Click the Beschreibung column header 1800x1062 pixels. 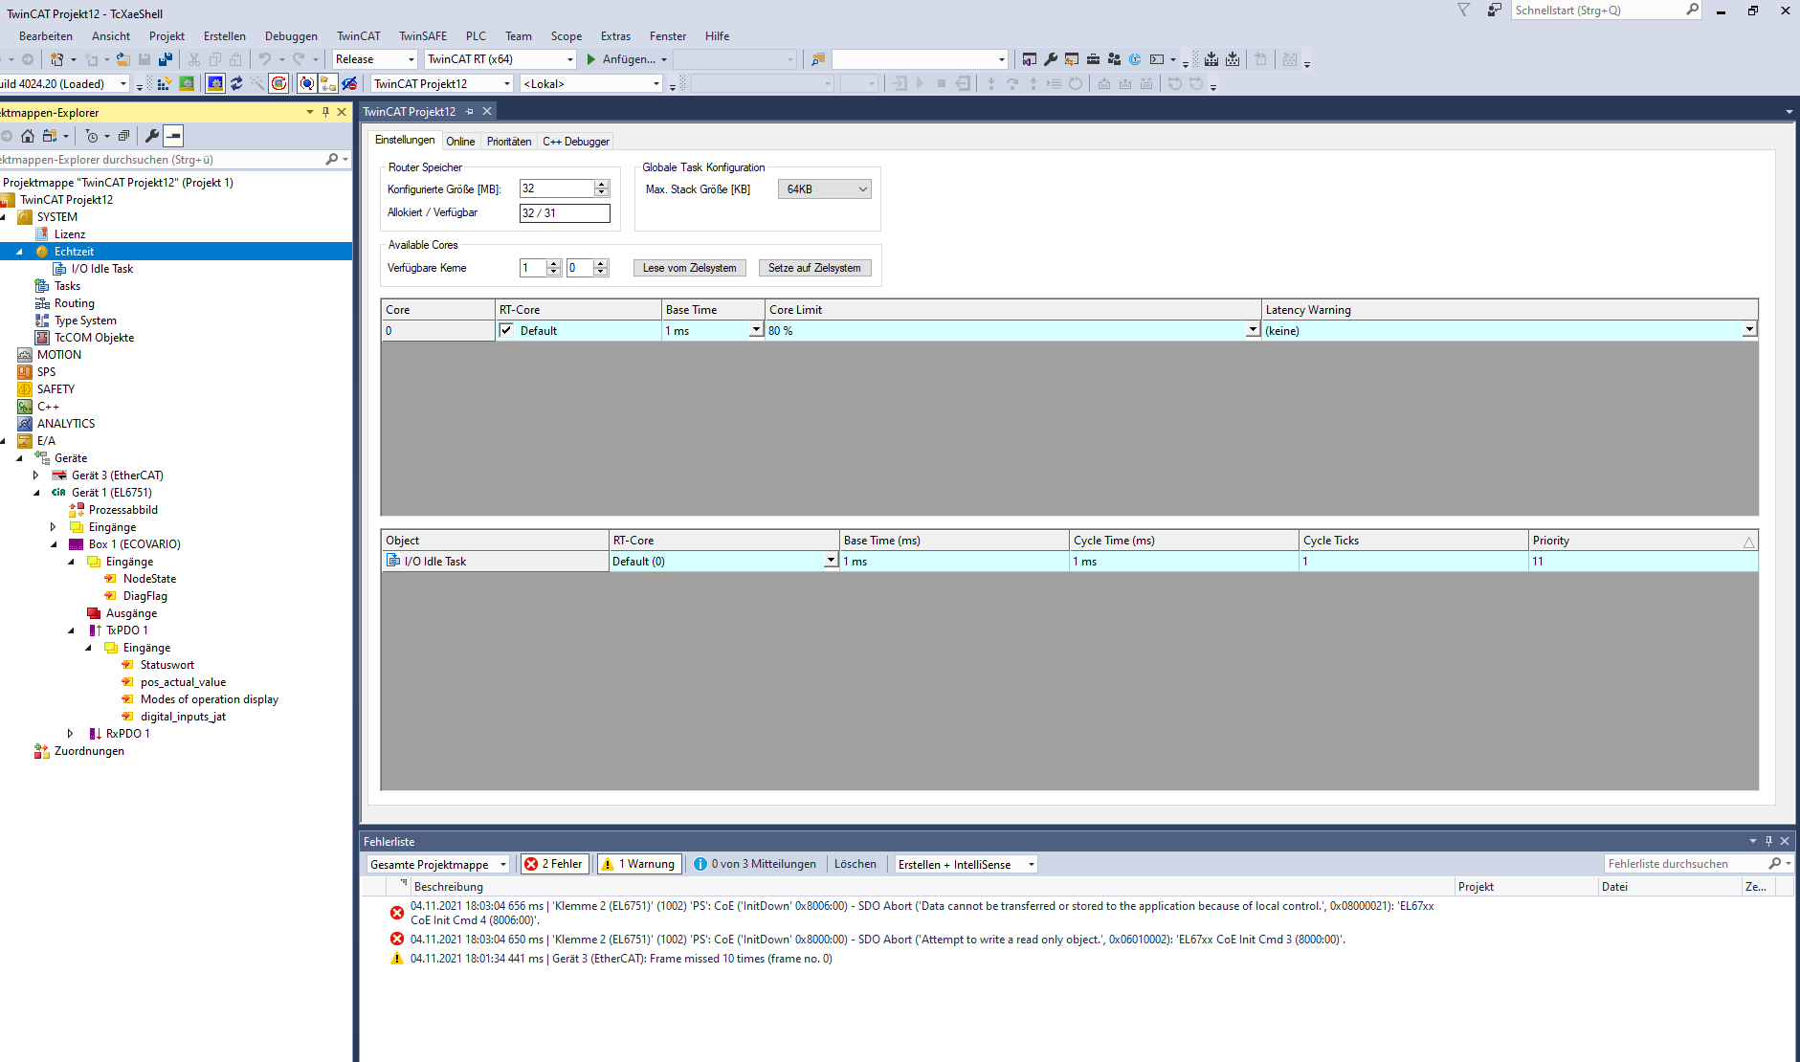[x=931, y=887]
